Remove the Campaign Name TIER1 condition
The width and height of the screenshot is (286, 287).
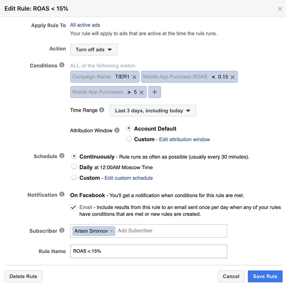click(x=134, y=77)
